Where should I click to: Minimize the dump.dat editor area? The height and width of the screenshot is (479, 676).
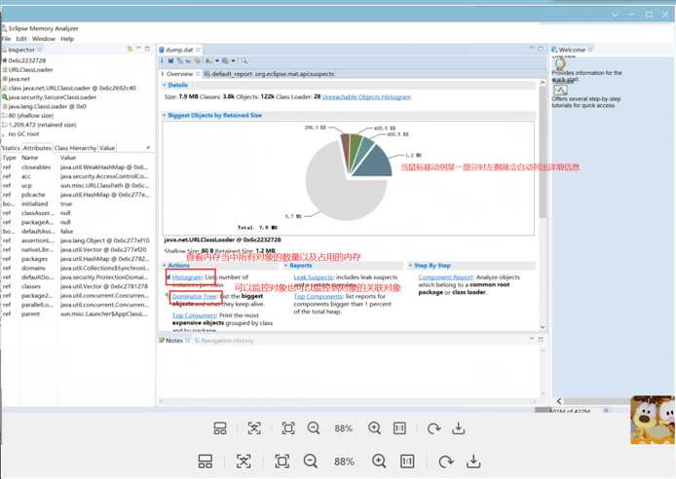point(532,49)
